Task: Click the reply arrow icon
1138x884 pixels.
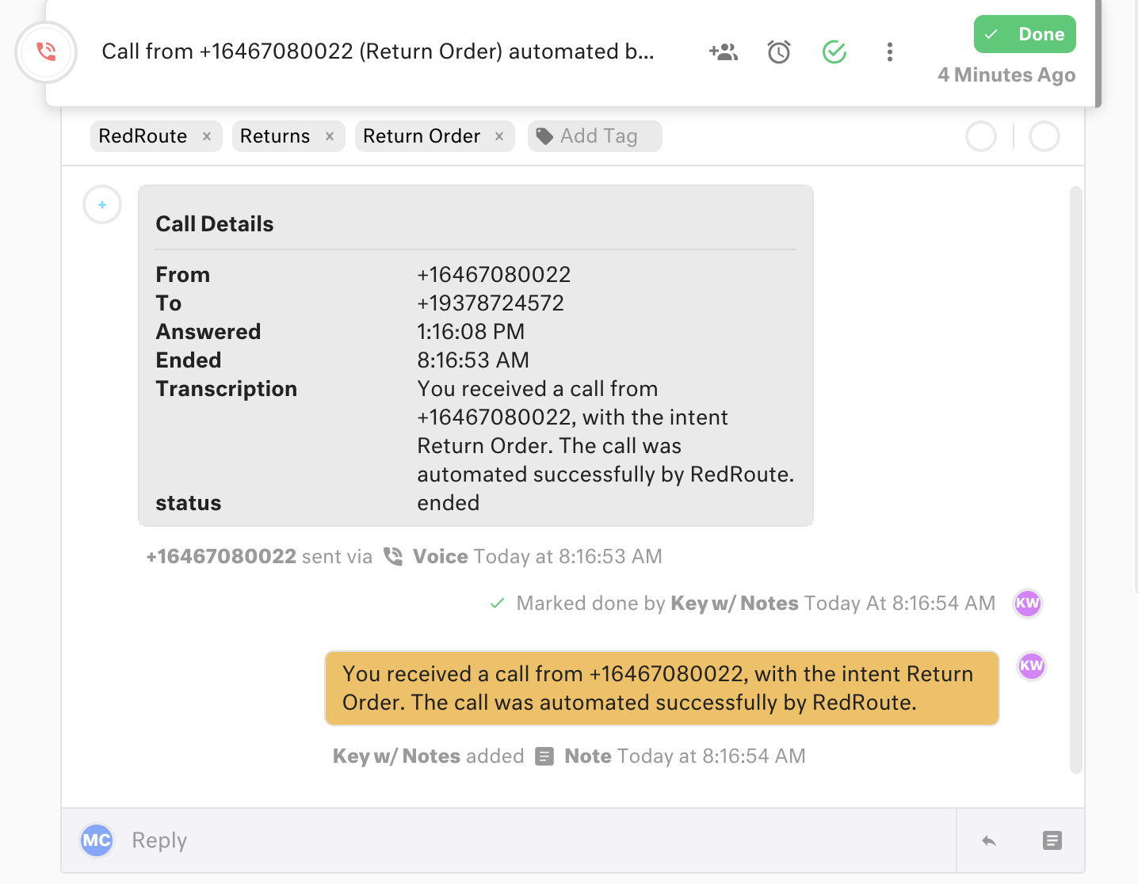Action: click(x=988, y=840)
